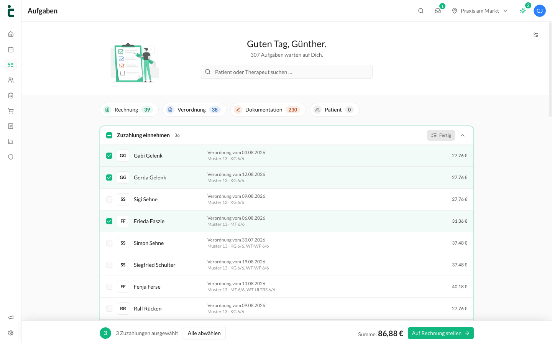Open the patients icon in sidebar
The image size is (552, 345).
[11, 80]
